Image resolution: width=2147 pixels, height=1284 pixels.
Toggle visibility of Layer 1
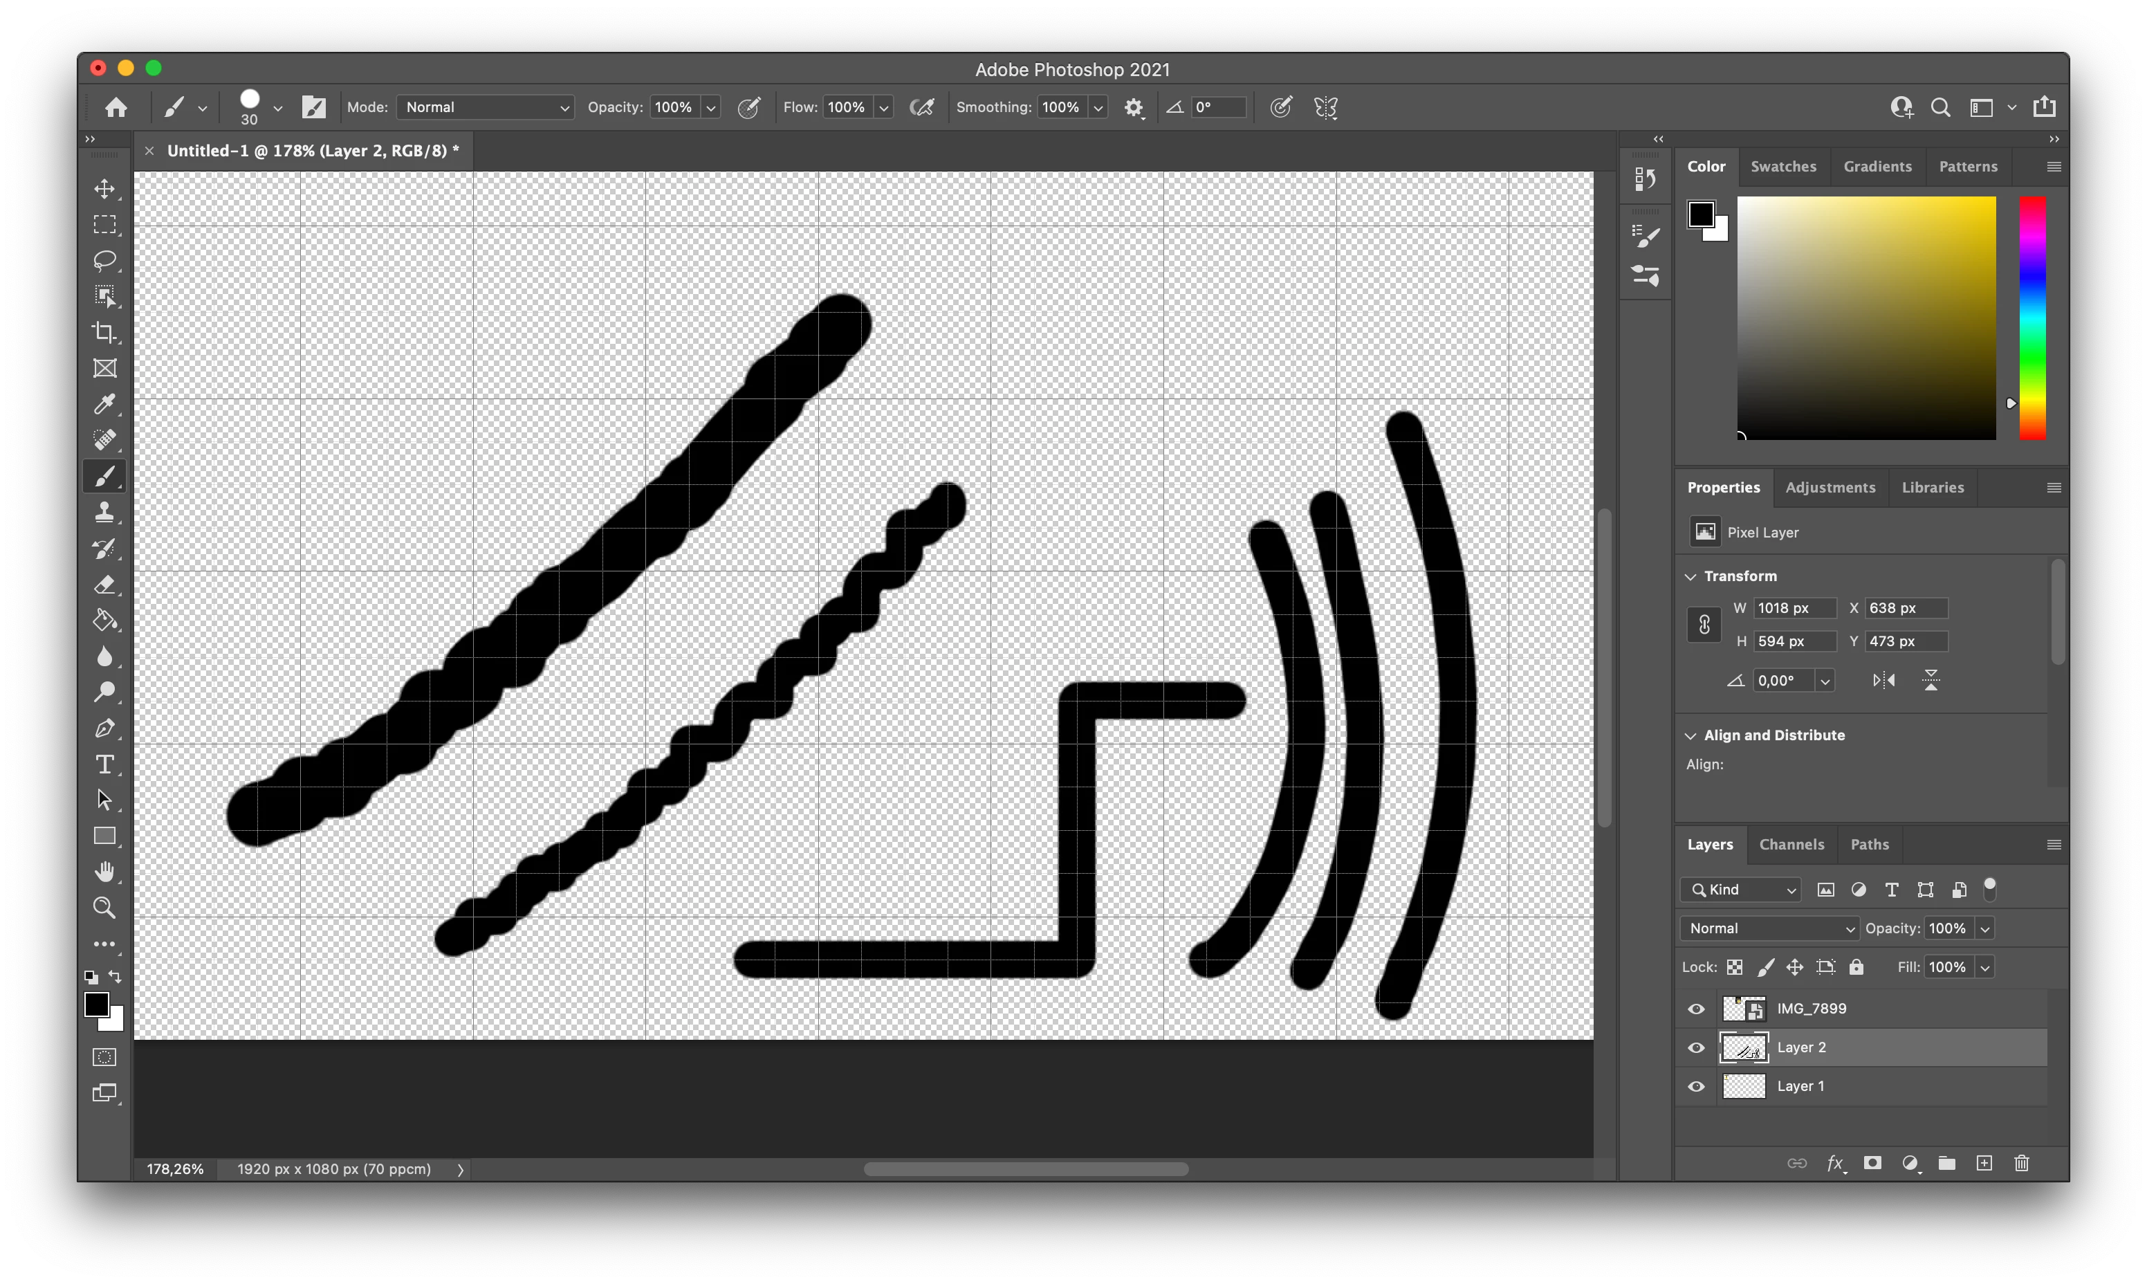tap(1695, 1087)
